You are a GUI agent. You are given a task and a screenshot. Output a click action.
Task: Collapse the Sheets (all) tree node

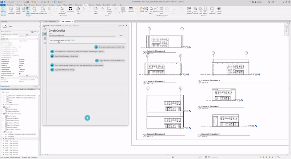point(2,132)
